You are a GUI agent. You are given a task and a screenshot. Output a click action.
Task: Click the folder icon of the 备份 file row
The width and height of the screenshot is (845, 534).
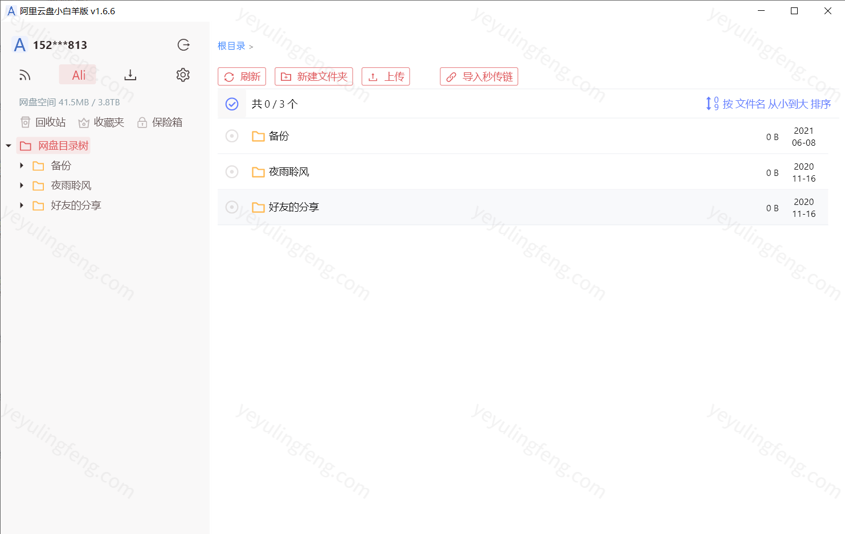click(x=258, y=137)
